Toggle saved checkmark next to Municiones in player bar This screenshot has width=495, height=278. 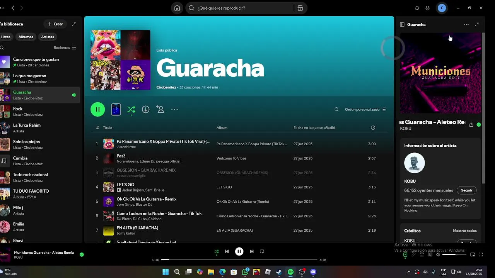pos(82,254)
